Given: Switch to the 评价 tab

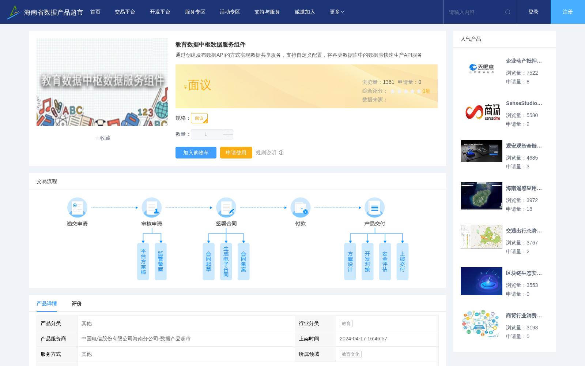Looking at the screenshot, I should tap(77, 303).
